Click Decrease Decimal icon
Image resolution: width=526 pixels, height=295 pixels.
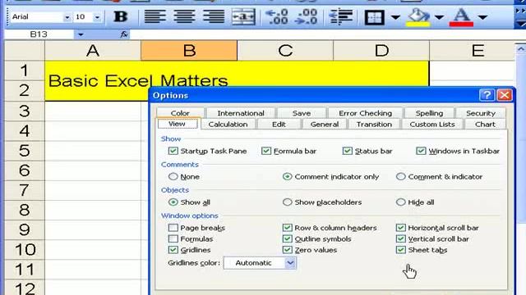click(306, 16)
